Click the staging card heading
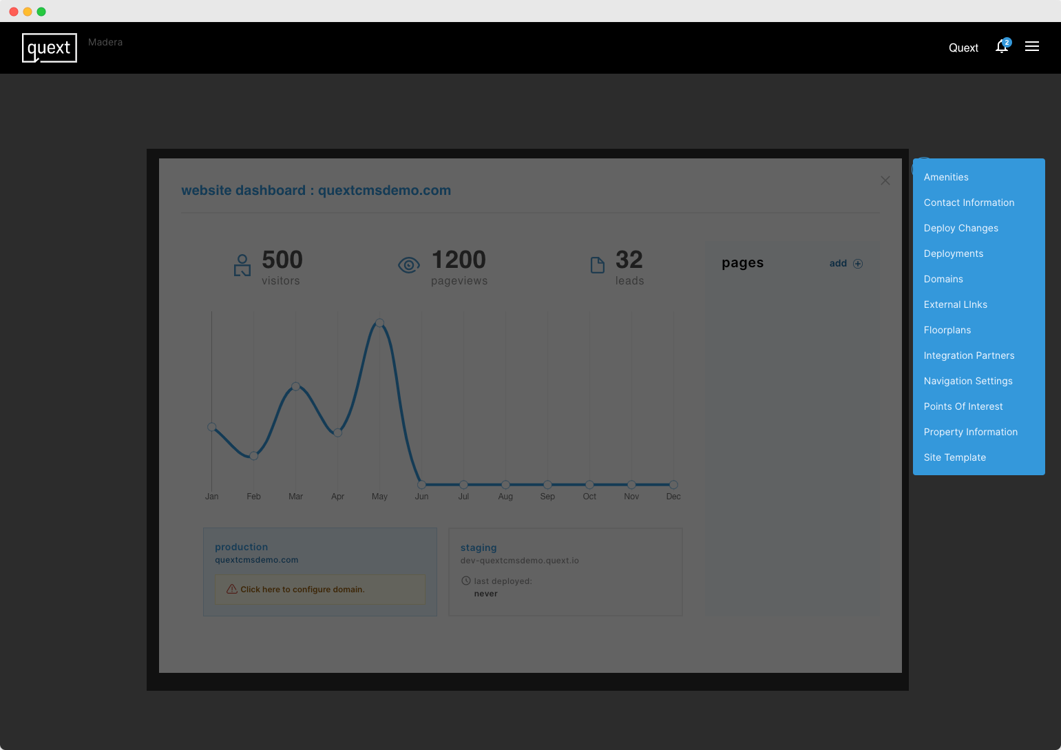The width and height of the screenshot is (1061, 750). click(x=479, y=548)
